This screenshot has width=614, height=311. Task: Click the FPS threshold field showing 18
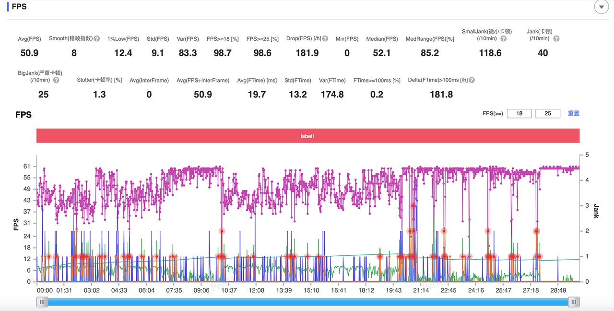pos(519,114)
